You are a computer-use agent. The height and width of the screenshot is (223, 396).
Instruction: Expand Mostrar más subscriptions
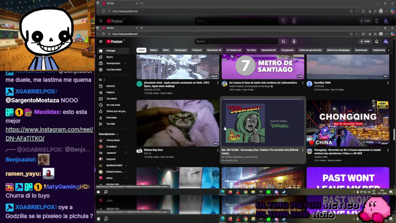pos(112,184)
